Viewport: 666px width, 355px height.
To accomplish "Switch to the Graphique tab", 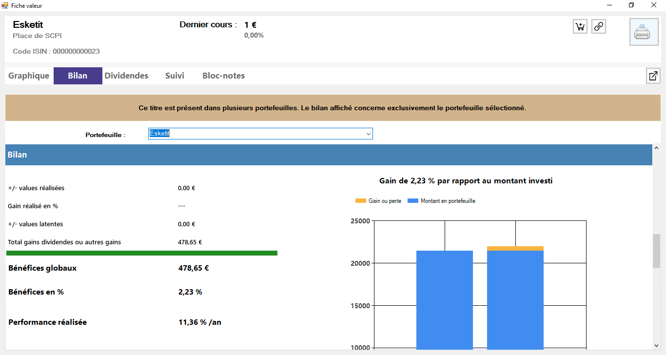I will pyautogui.click(x=29, y=76).
